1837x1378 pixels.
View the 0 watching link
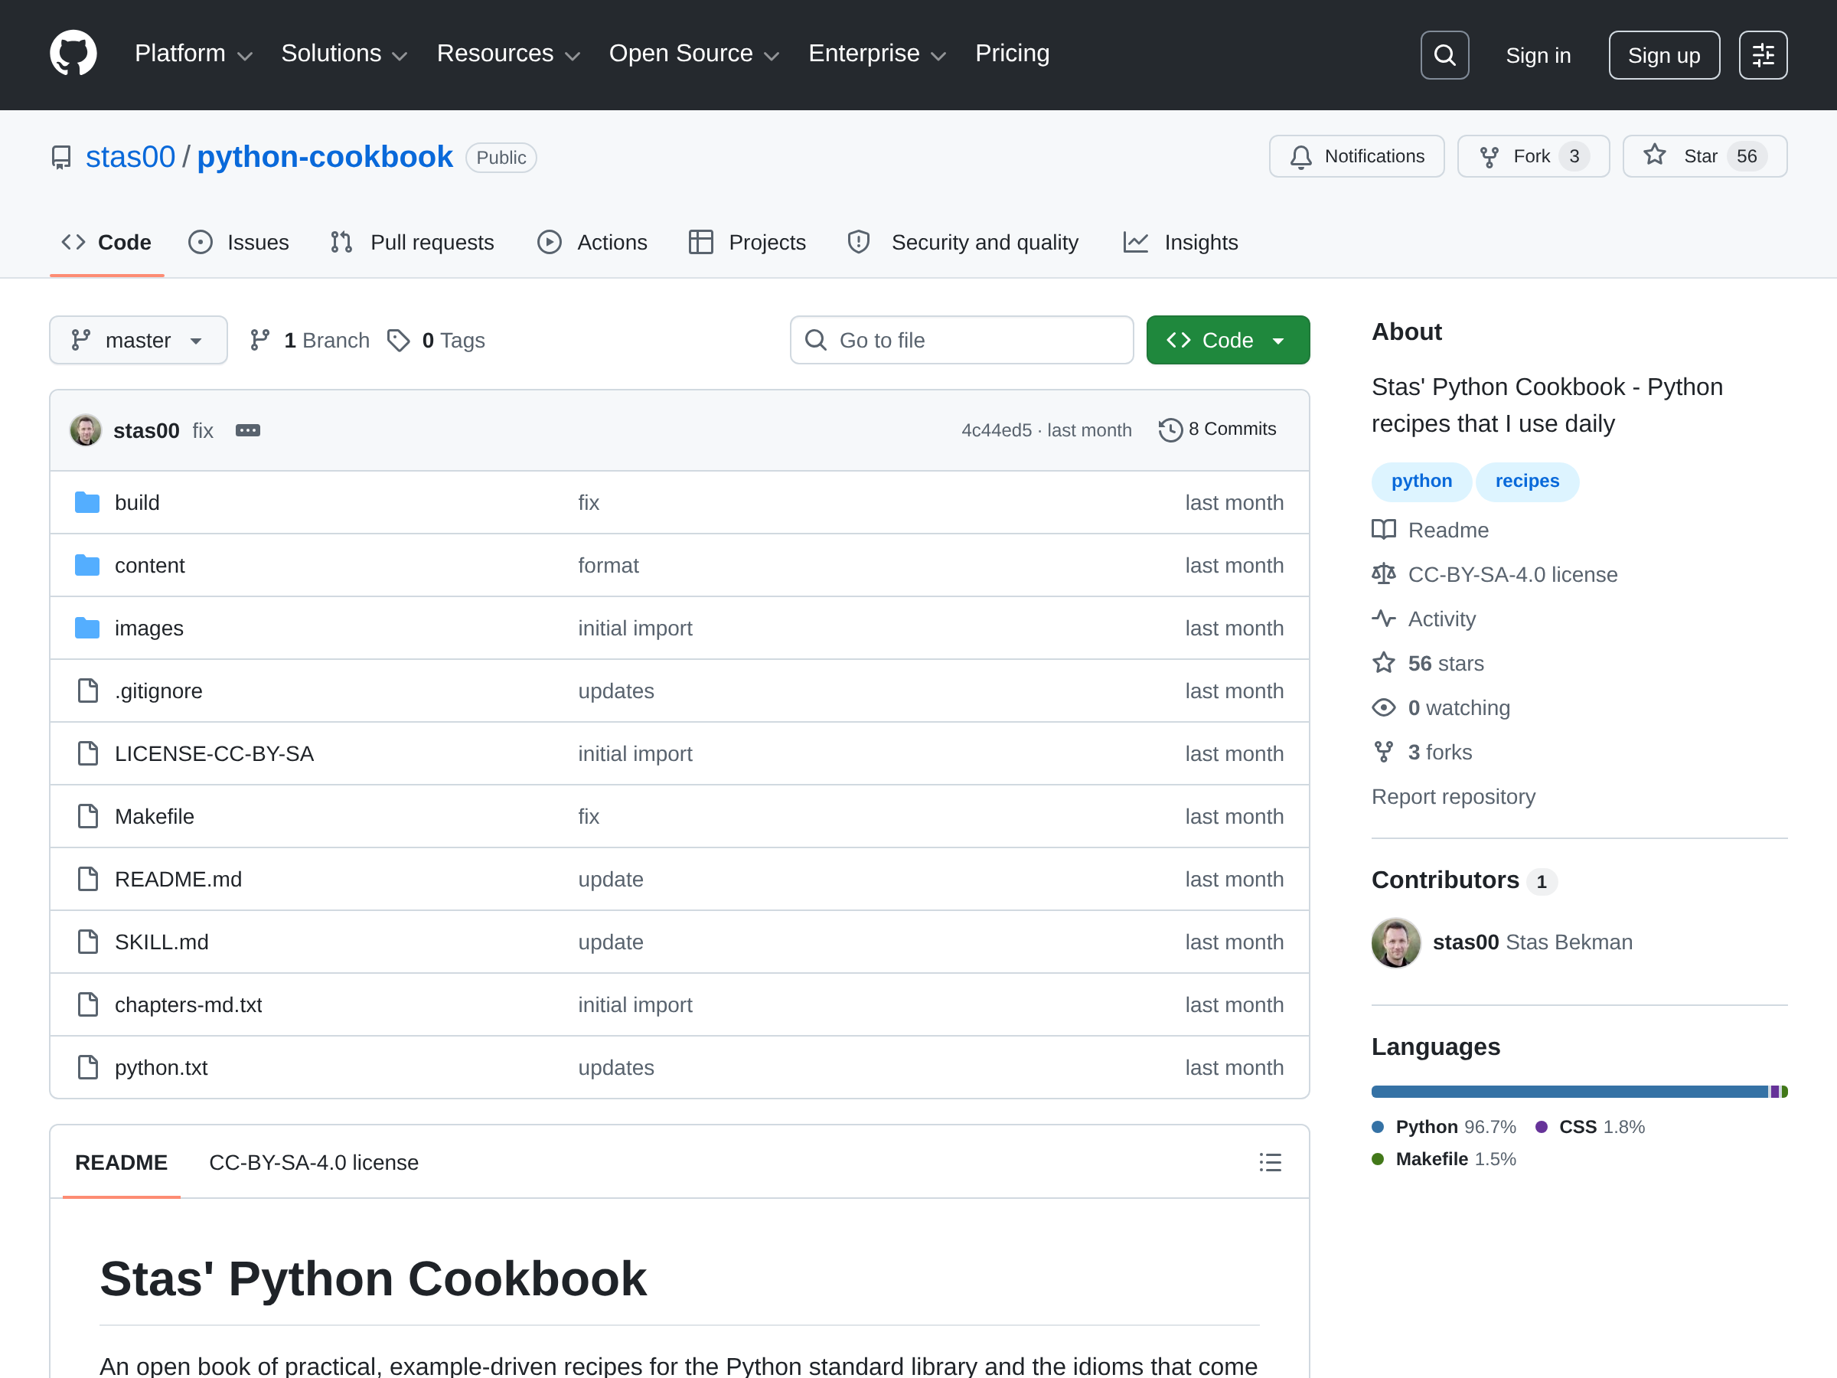coord(1442,707)
